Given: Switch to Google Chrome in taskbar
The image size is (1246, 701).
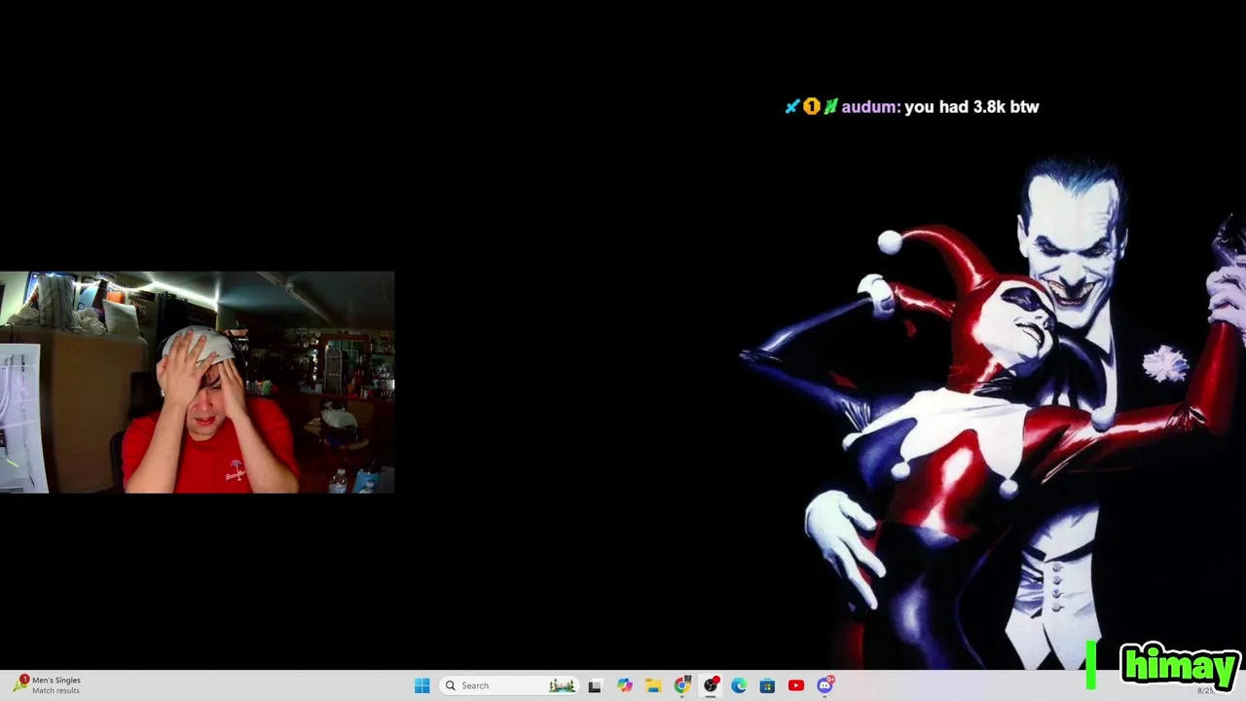Looking at the screenshot, I should [681, 685].
